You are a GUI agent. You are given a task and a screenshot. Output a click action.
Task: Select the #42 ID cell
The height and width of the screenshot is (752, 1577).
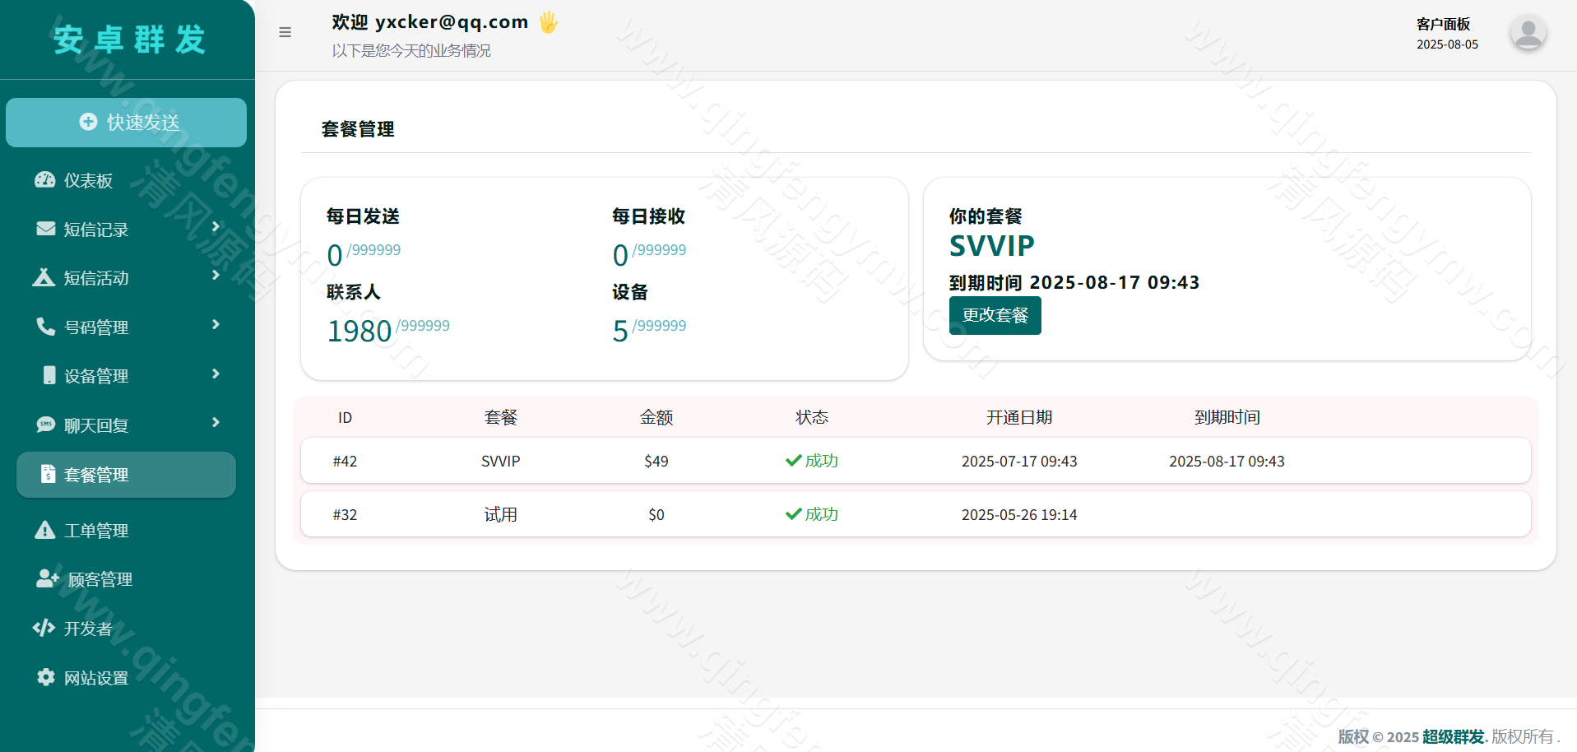pyautogui.click(x=345, y=461)
